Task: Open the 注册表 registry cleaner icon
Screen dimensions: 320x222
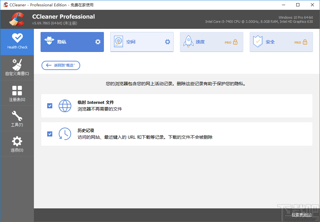Action: point(17,91)
